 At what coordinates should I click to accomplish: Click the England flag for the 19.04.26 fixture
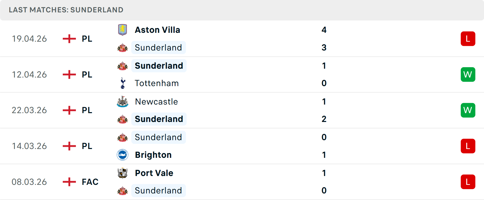tap(69, 39)
